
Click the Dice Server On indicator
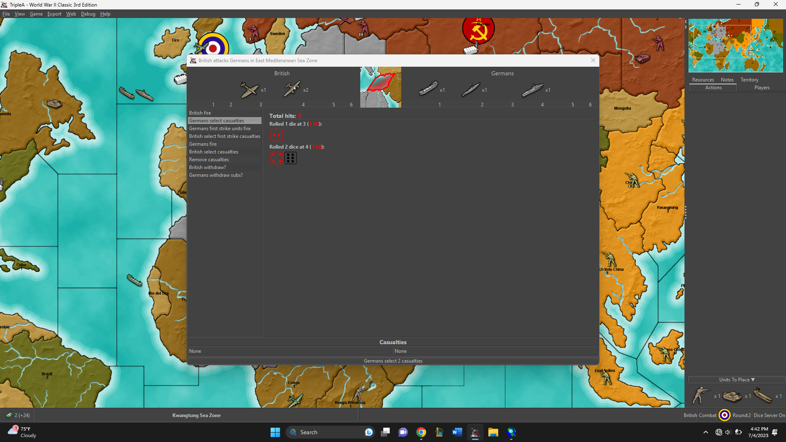tap(769, 415)
